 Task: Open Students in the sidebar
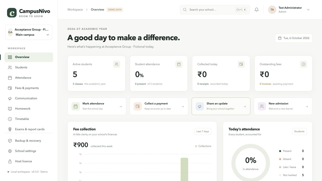29,67
